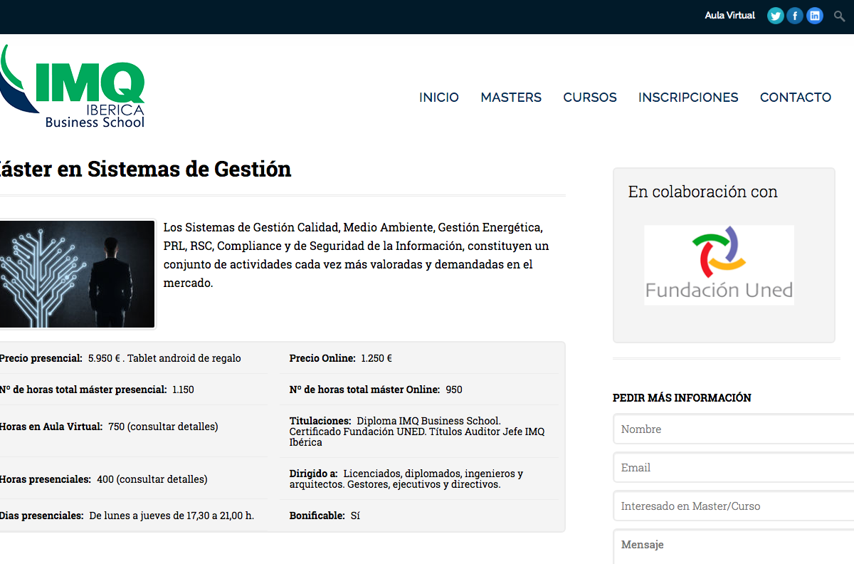
Task: Go to INICIO menu item
Action: click(439, 98)
